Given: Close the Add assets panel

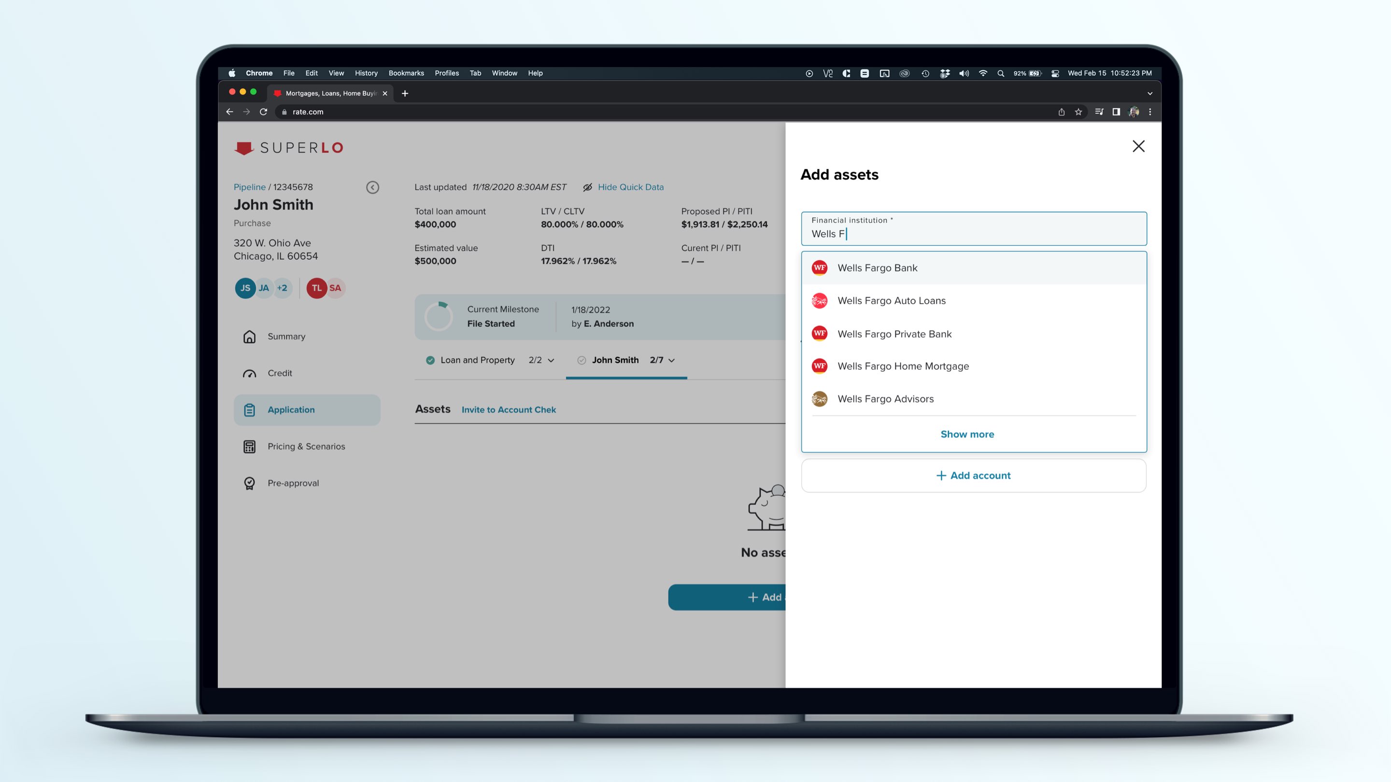Looking at the screenshot, I should [x=1138, y=146].
